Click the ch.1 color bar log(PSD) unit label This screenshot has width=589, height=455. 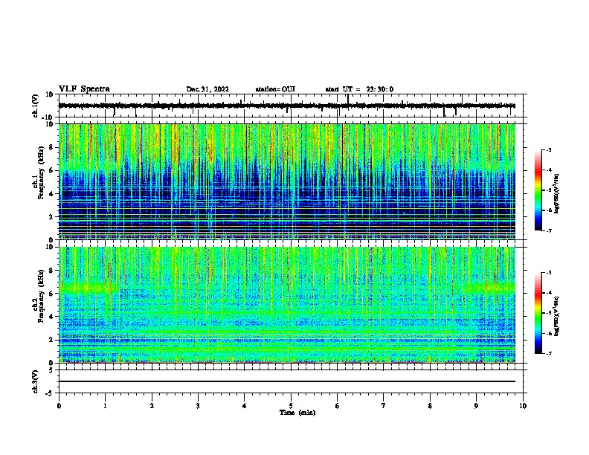click(556, 193)
